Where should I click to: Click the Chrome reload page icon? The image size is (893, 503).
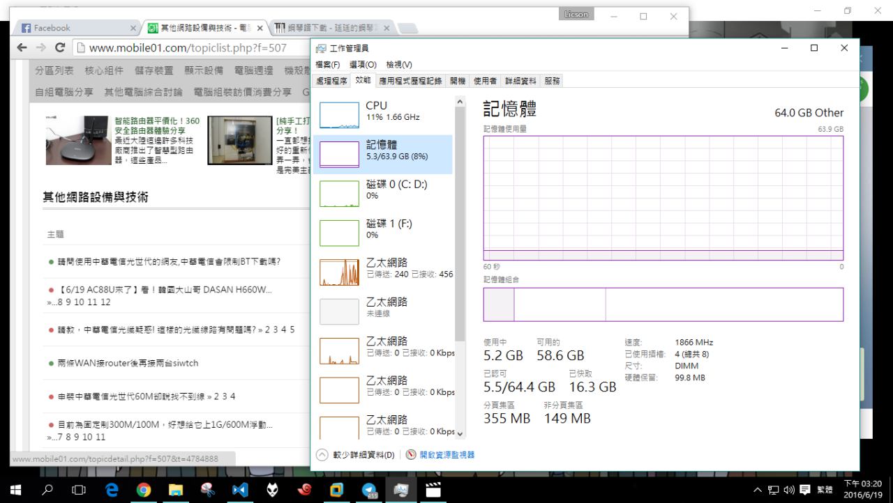pyautogui.click(x=60, y=48)
